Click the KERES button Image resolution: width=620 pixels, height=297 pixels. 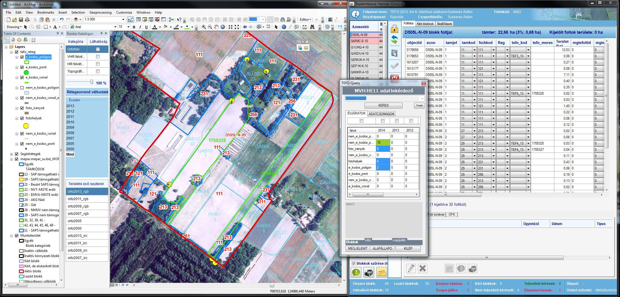pos(383,105)
